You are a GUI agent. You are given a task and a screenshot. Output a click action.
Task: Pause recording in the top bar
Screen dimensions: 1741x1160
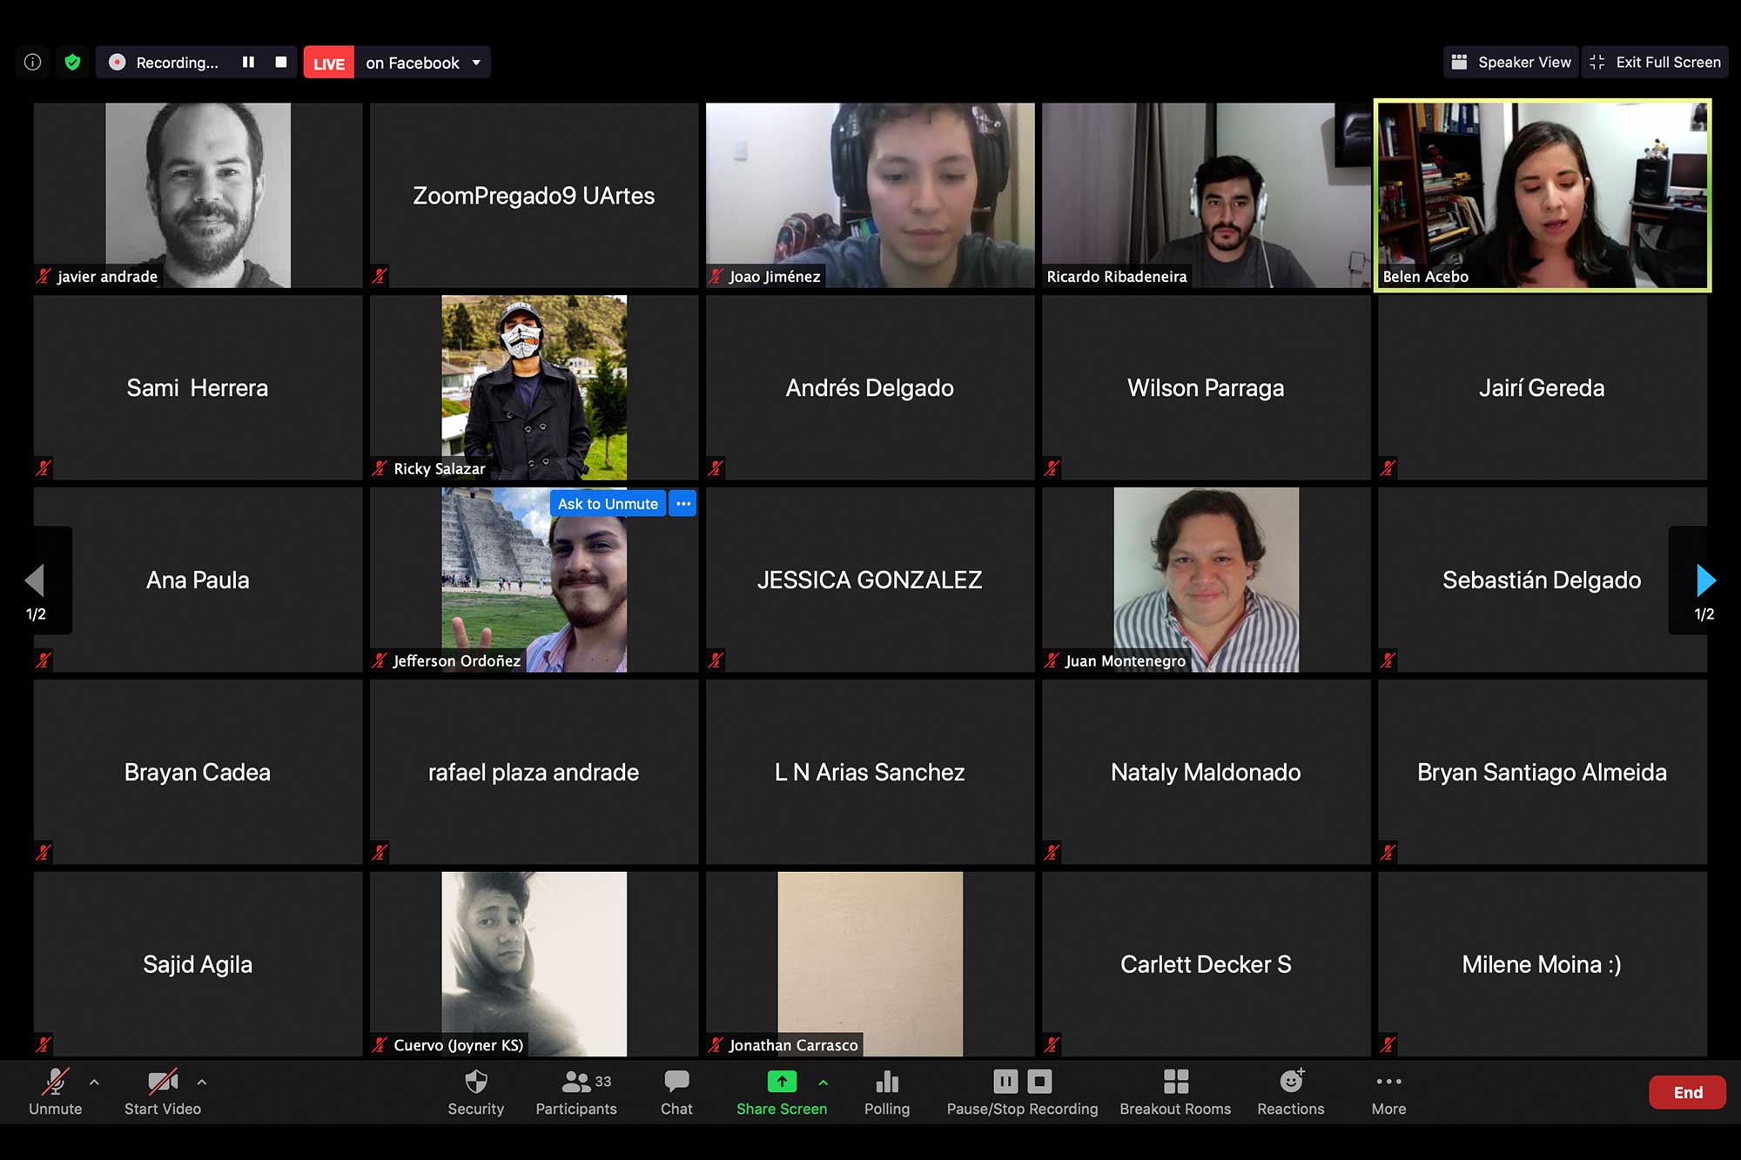[248, 63]
